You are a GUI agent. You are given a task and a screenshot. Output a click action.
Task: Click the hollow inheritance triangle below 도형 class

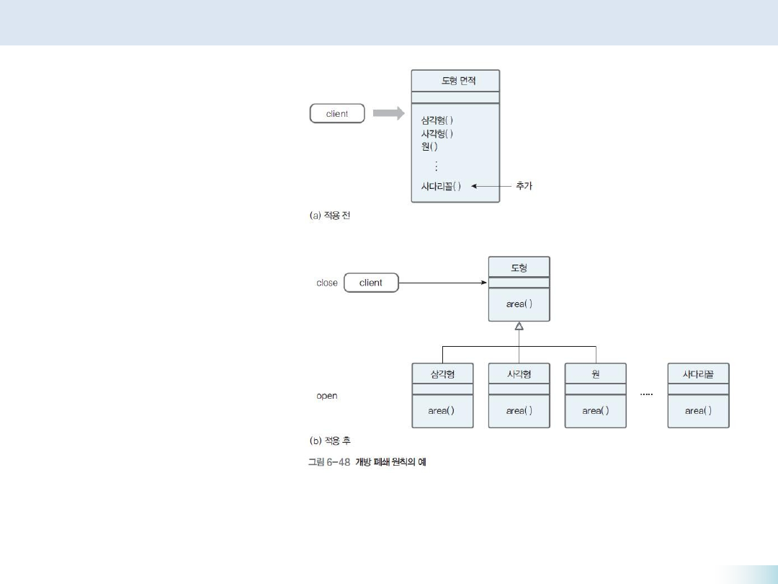pos(519,326)
